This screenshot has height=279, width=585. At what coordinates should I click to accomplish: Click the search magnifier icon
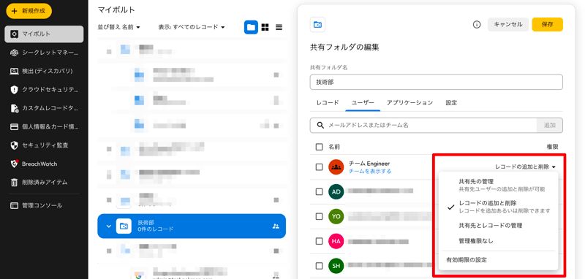[320, 126]
